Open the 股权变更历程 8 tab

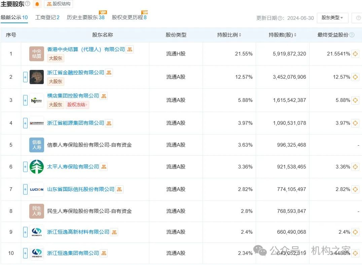(129, 17)
